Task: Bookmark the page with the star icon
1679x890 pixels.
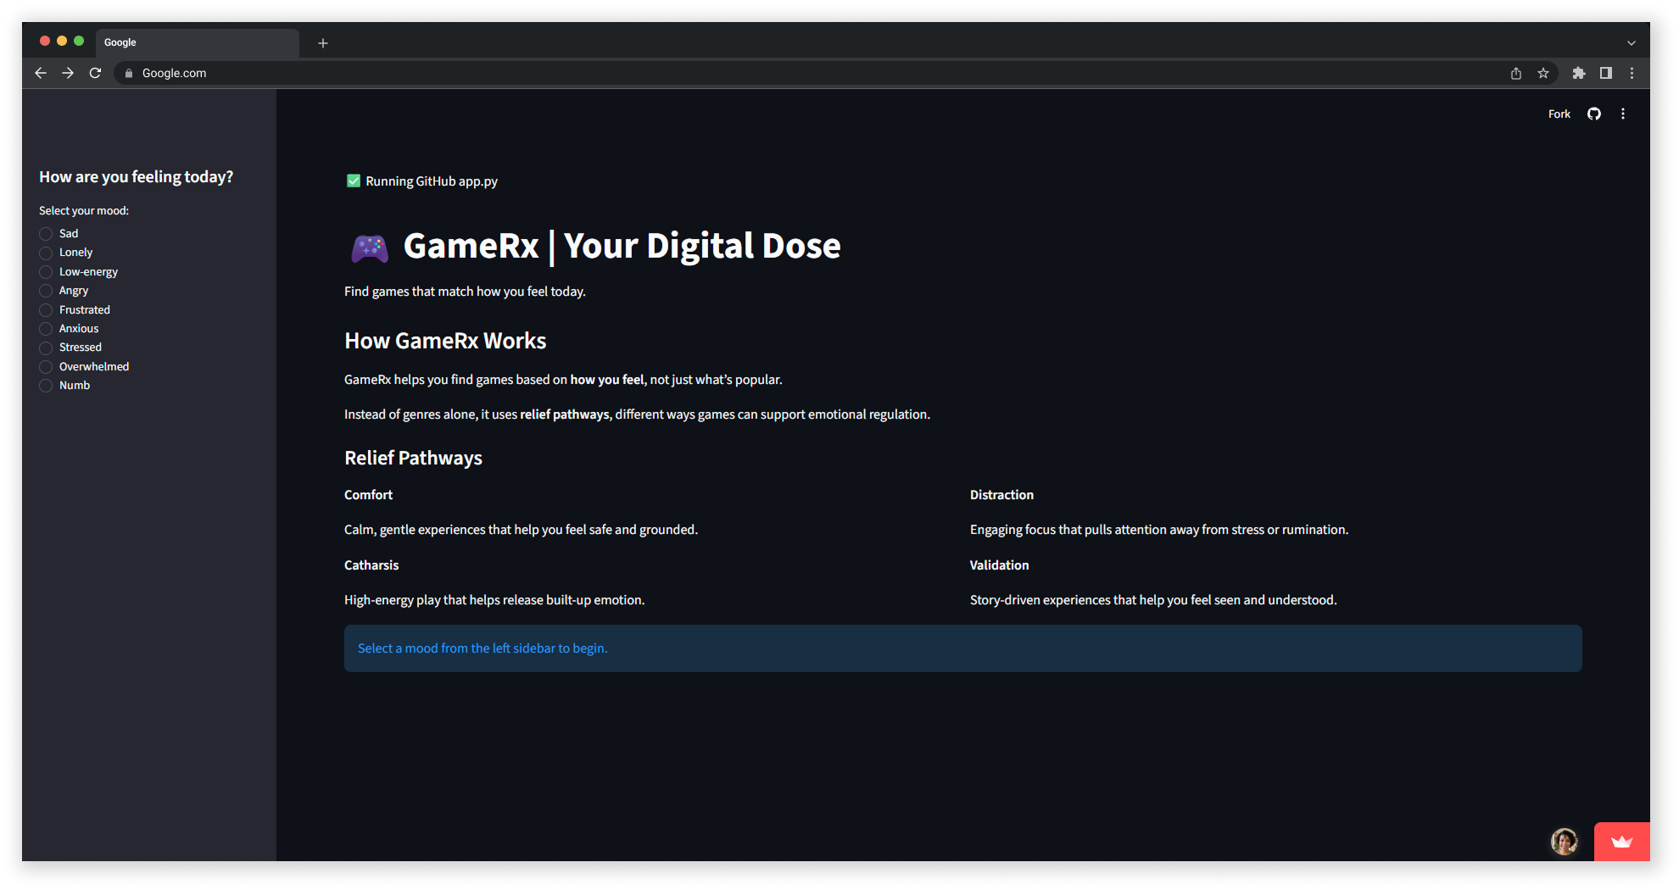Action: click(1543, 73)
